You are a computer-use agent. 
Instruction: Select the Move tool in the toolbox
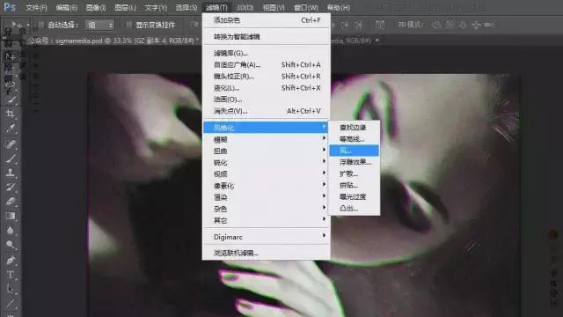[x=11, y=56]
